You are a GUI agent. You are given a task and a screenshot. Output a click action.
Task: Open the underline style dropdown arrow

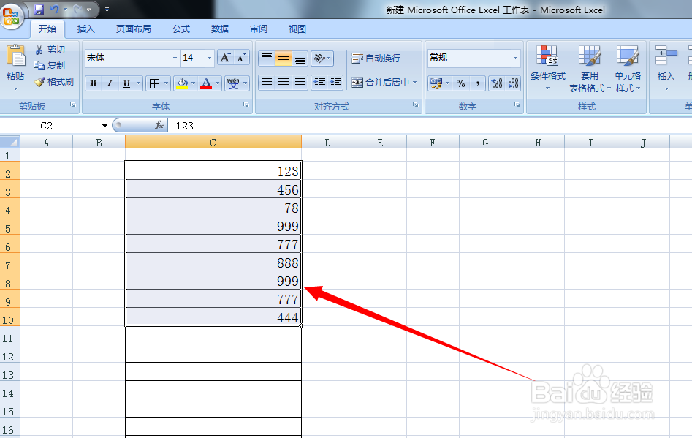[x=138, y=83]
